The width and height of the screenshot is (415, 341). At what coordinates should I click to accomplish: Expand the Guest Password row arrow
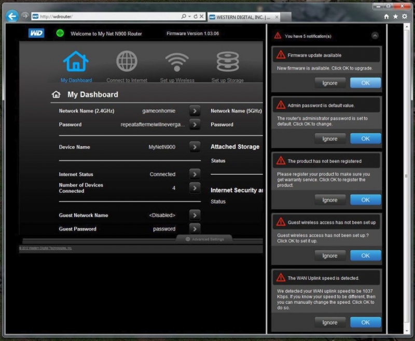tap(195, 229)
